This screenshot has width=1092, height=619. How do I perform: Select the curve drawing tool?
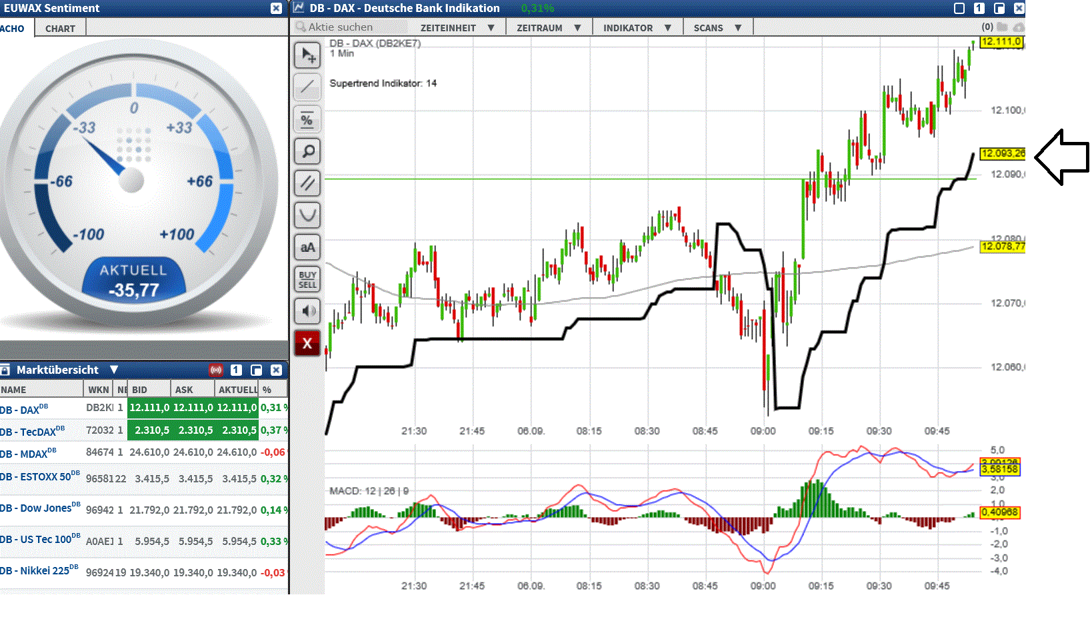point(307,215)
